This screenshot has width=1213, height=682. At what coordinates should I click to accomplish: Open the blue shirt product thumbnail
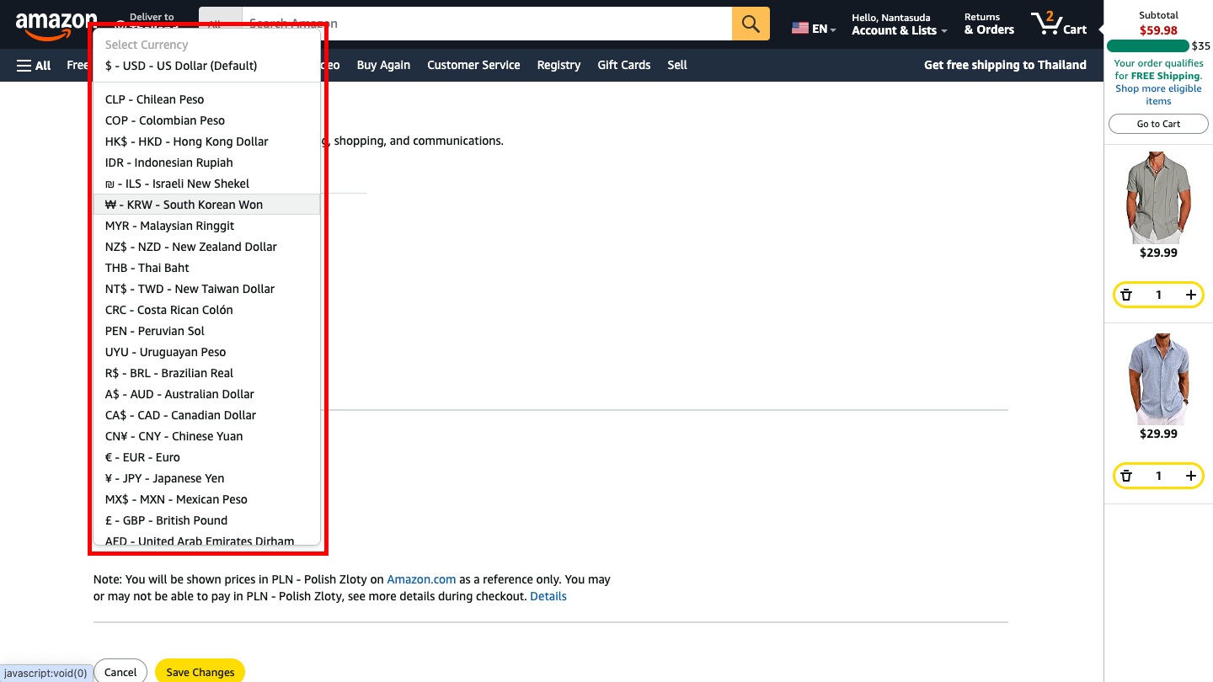(x=1158, y=379)
